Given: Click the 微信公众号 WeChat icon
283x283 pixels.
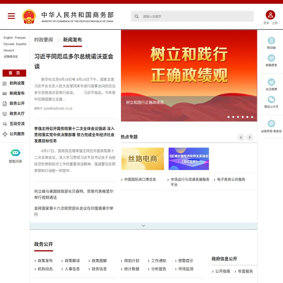Looking at the screenshot, I should [x=271, y=99].
